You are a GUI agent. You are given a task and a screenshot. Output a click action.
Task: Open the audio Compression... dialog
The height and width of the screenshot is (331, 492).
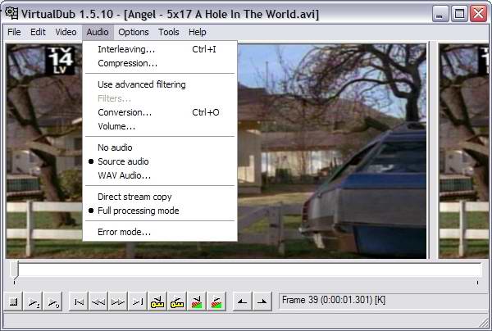click(x=160, y=63)
